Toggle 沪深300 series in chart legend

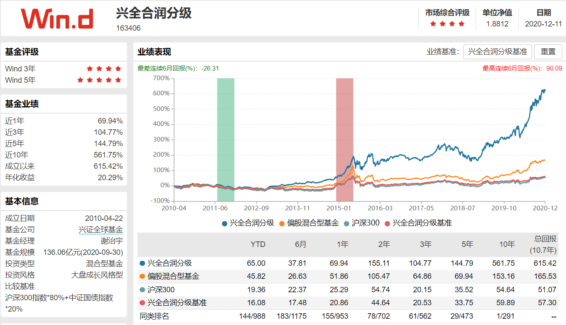361,223
